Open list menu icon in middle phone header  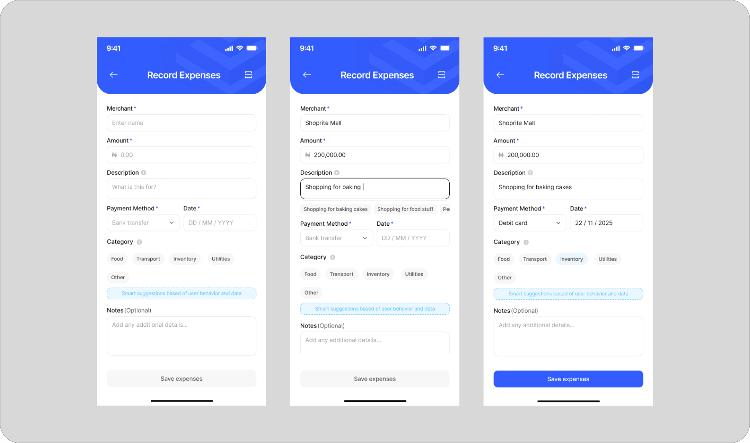coord(442,75)
